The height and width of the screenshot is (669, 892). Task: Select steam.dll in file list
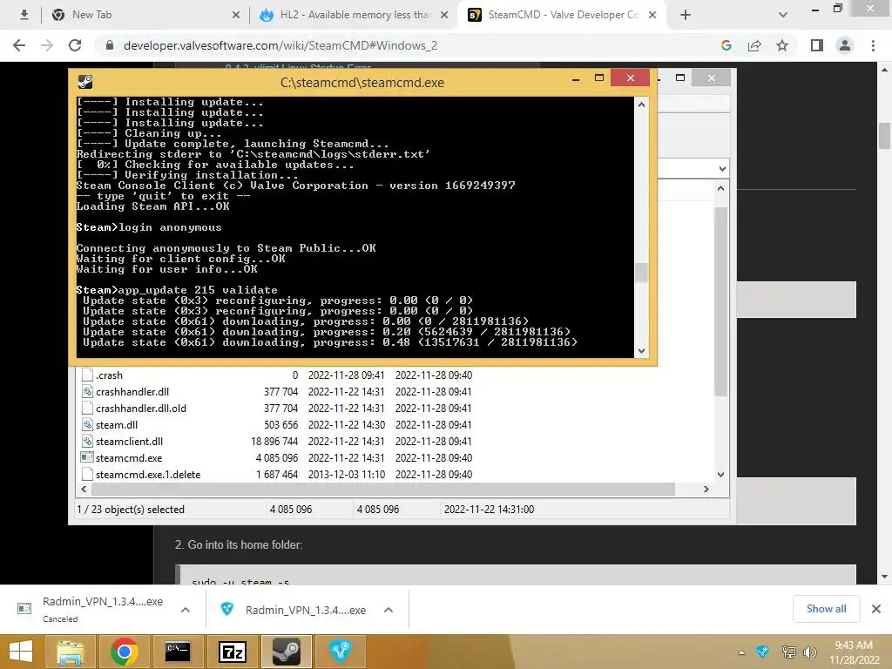pos(117,425)
